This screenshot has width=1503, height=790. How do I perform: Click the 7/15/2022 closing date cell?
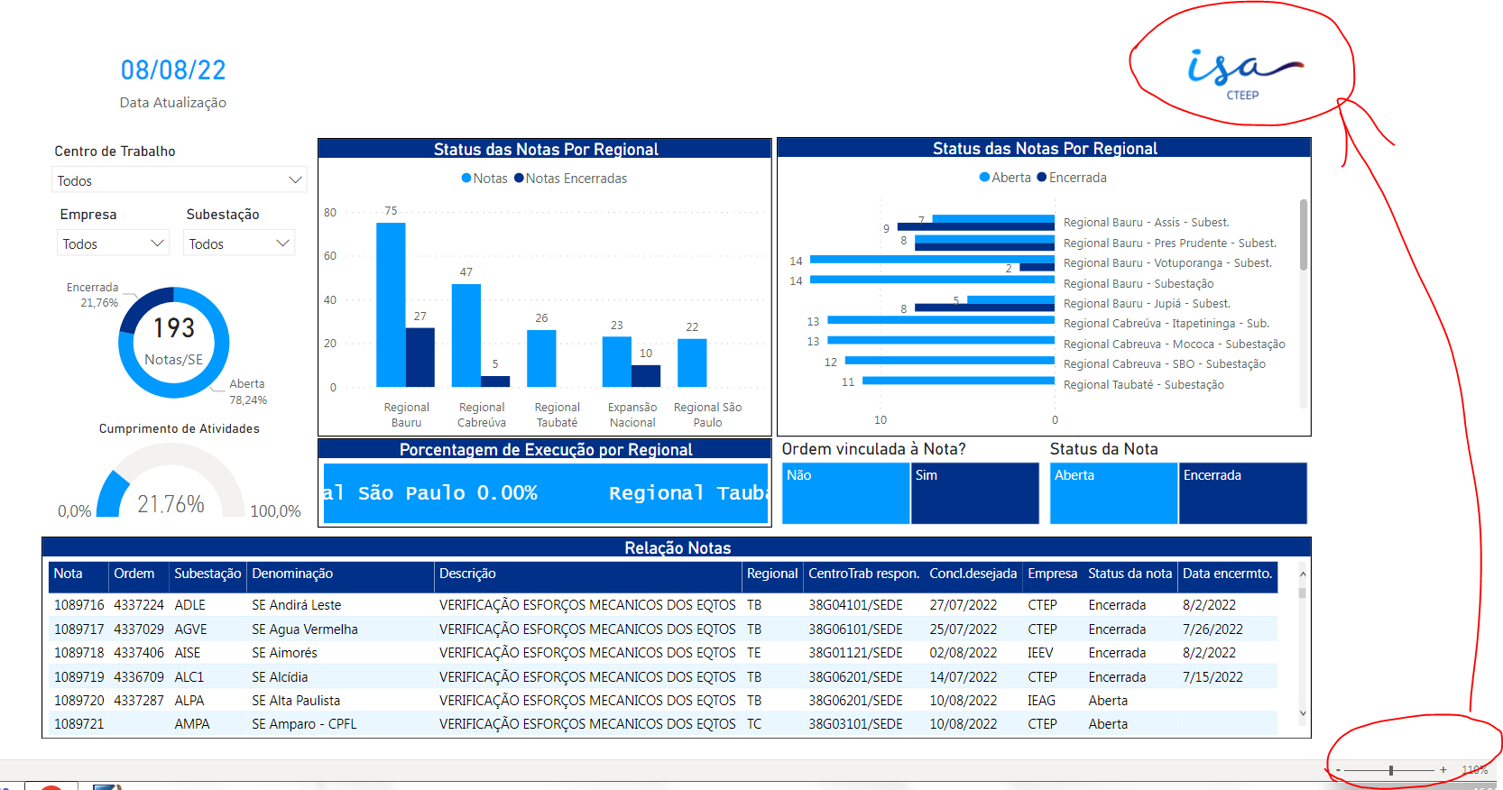pyautogui.click(x=1213, y=677)
